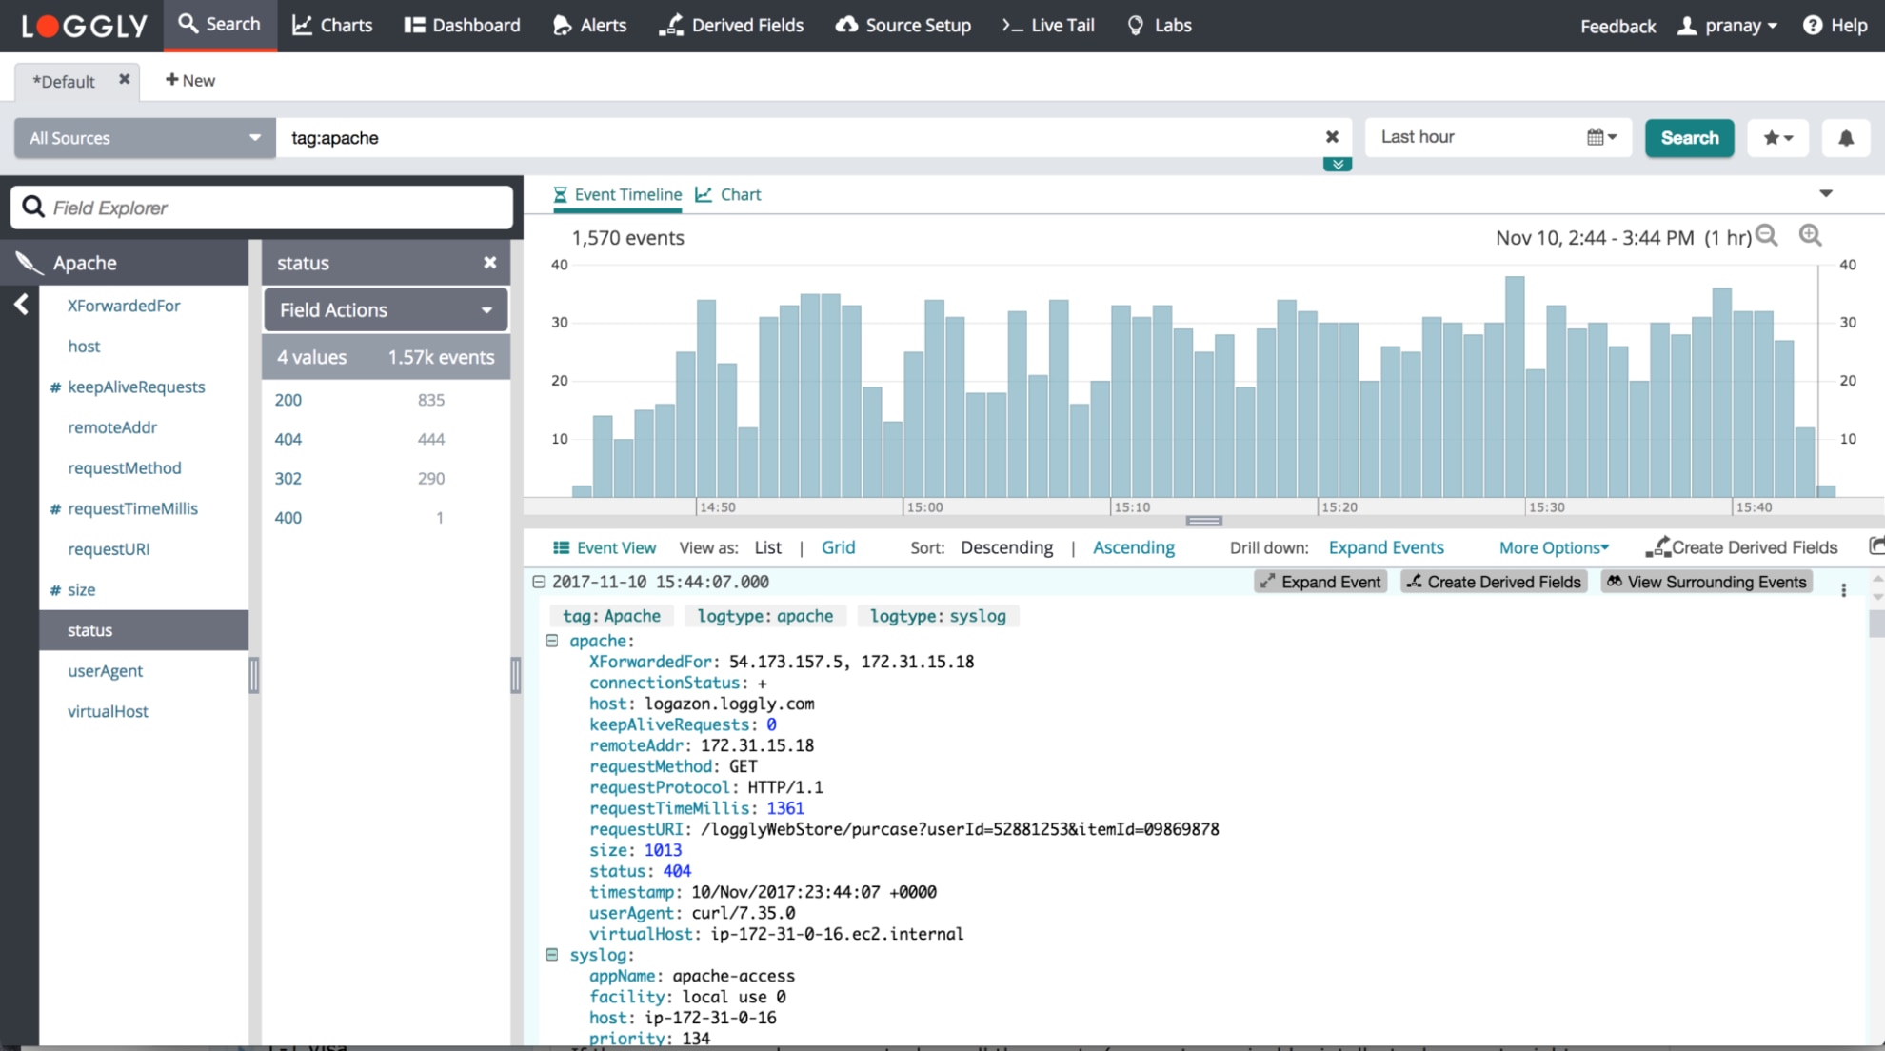
Task: Expand the More Options dropdown
Action: point(1554,546)
